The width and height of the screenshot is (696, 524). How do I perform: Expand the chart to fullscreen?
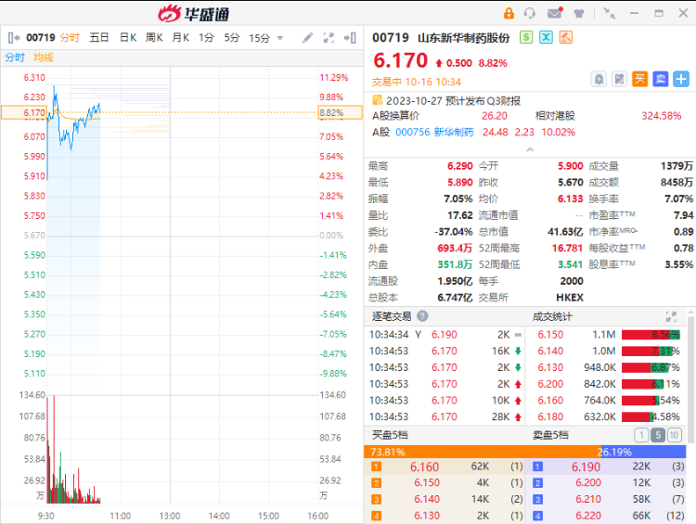329,38
